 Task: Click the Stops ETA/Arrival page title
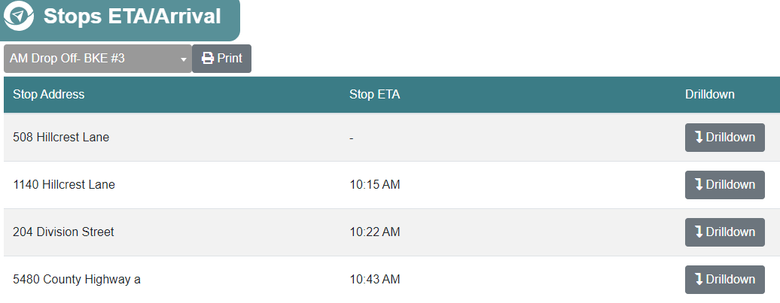[133, 17]
